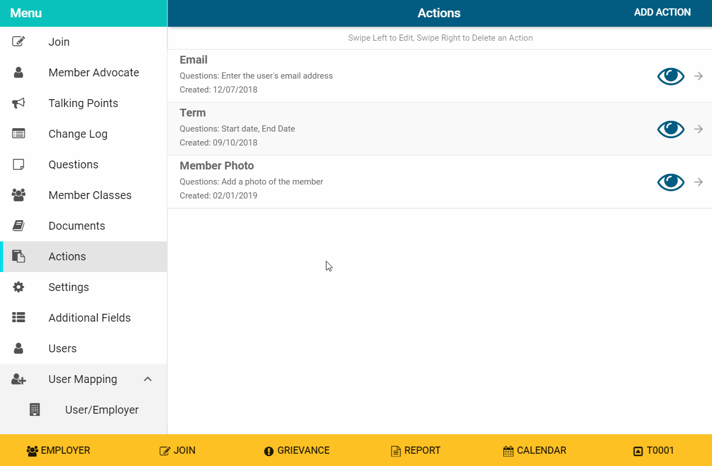Select User/Employer submenu item
The width and height of the screenshot is (712, 466).
point(102,410)
